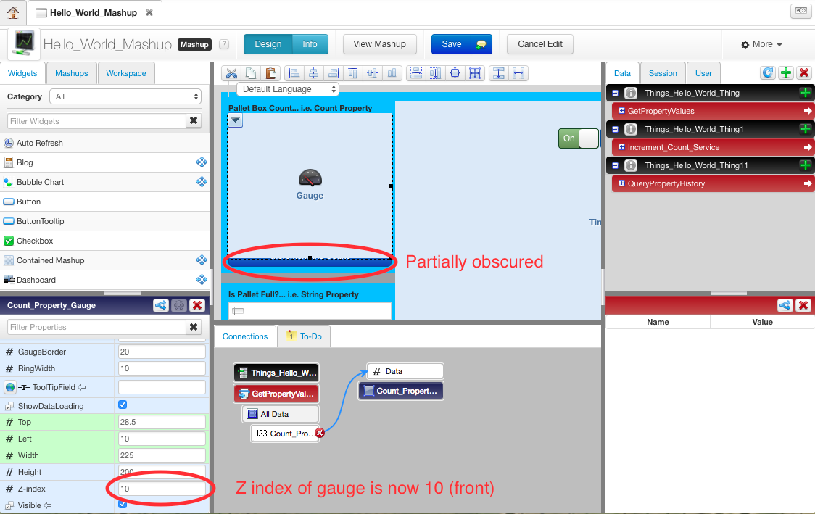
Task: Flip the On switch in the mashup
Action: click(579, 138)
